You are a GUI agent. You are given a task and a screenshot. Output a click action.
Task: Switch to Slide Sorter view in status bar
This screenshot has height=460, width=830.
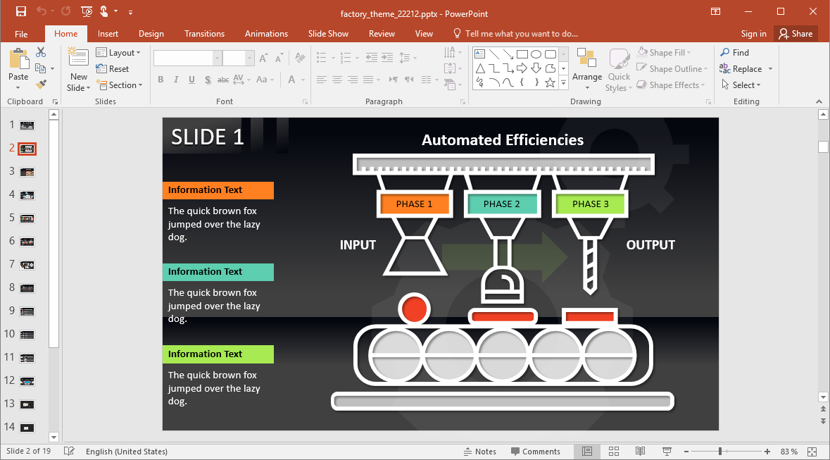point(613,451)
